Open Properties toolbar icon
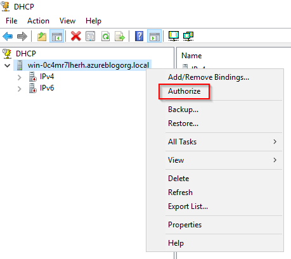Image resolution: width=291 pixels, height=259 pixels. 91,36
